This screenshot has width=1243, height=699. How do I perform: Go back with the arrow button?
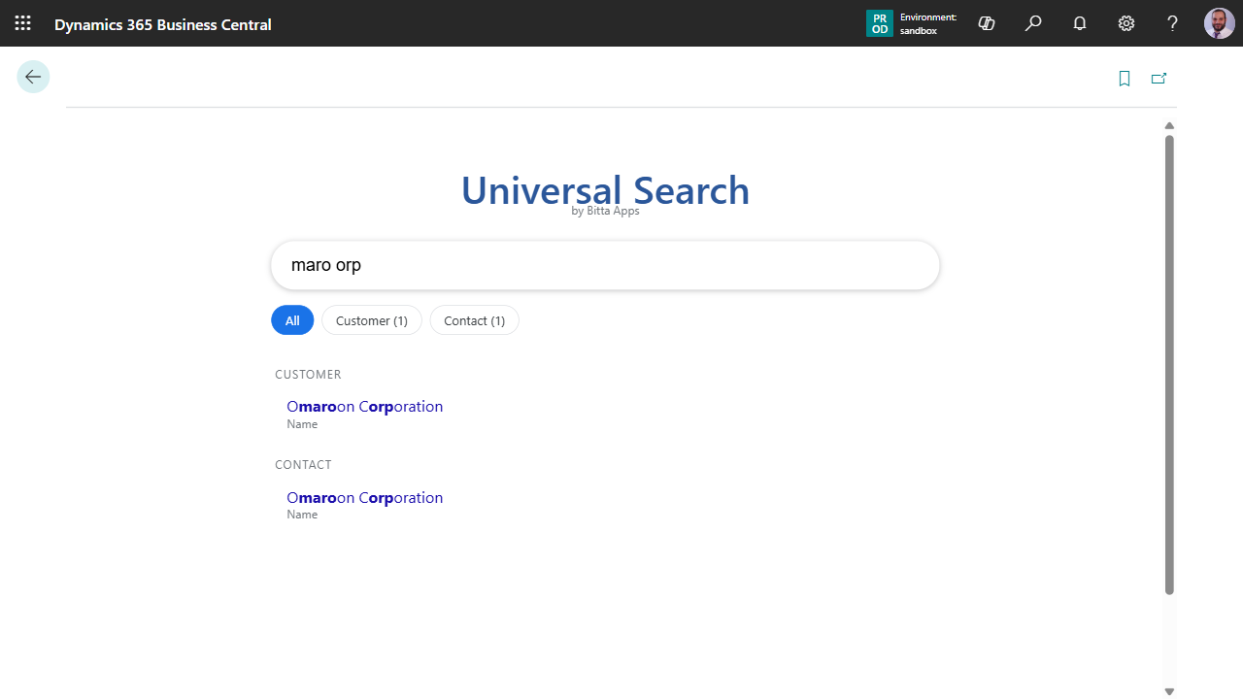pyautogui.click(x=33, y=77)
